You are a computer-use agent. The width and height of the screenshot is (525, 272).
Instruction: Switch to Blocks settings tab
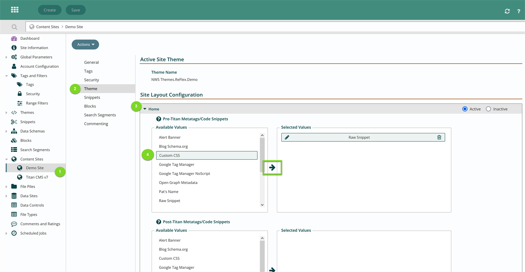(90, 106)
